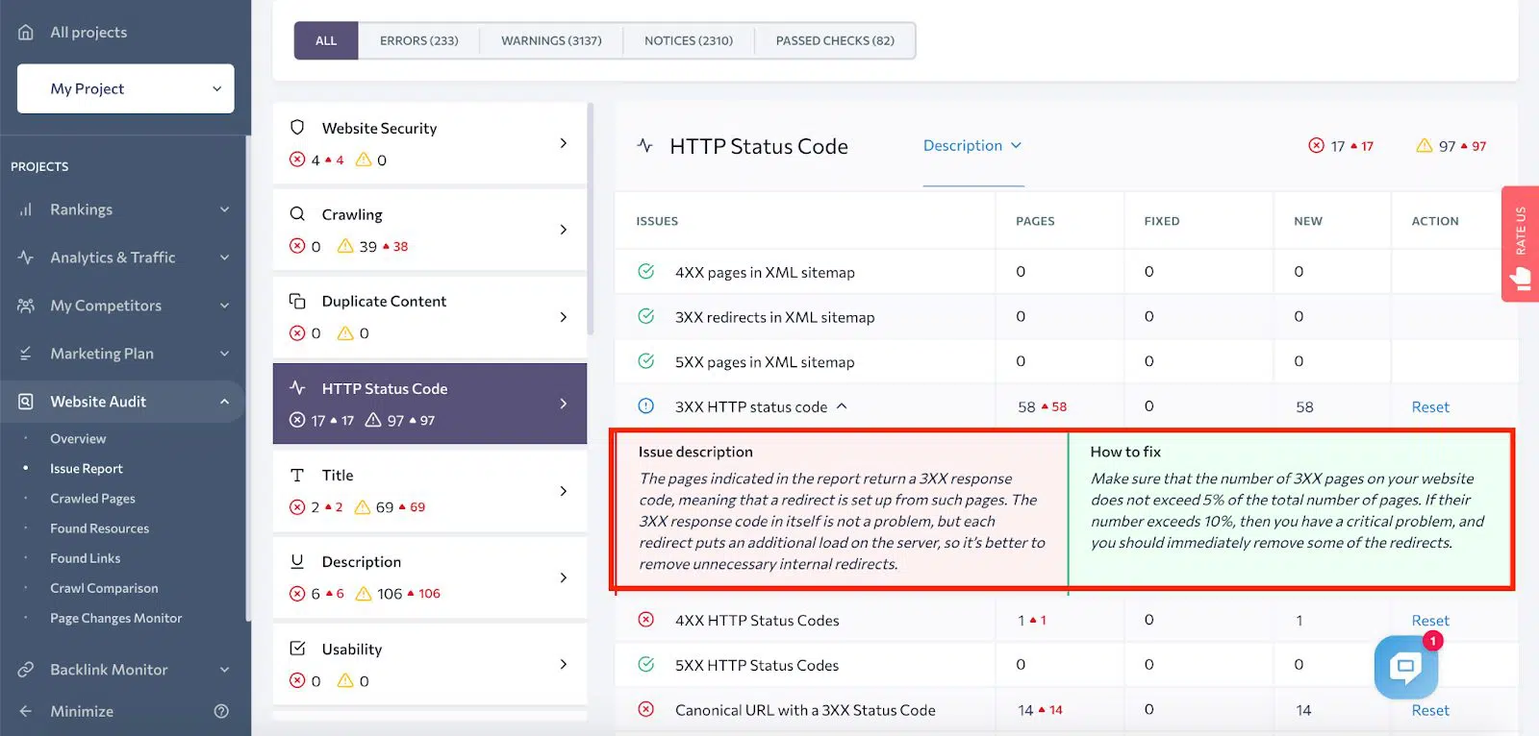Viewport: 1539px width, 736px height.
Task: Click the Website Security shield icon
Action: click(297, 128)
